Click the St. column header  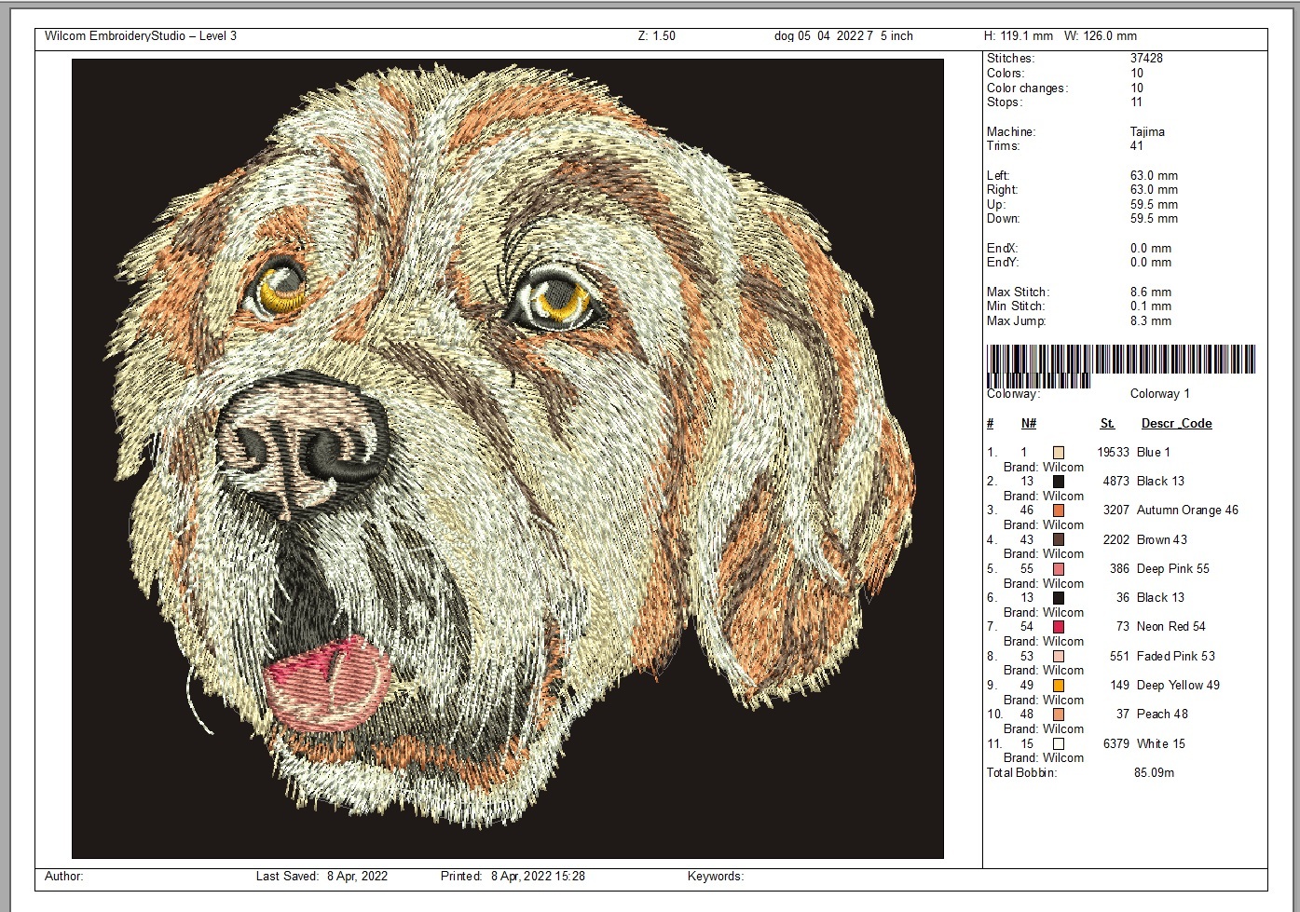[1107, 424]
